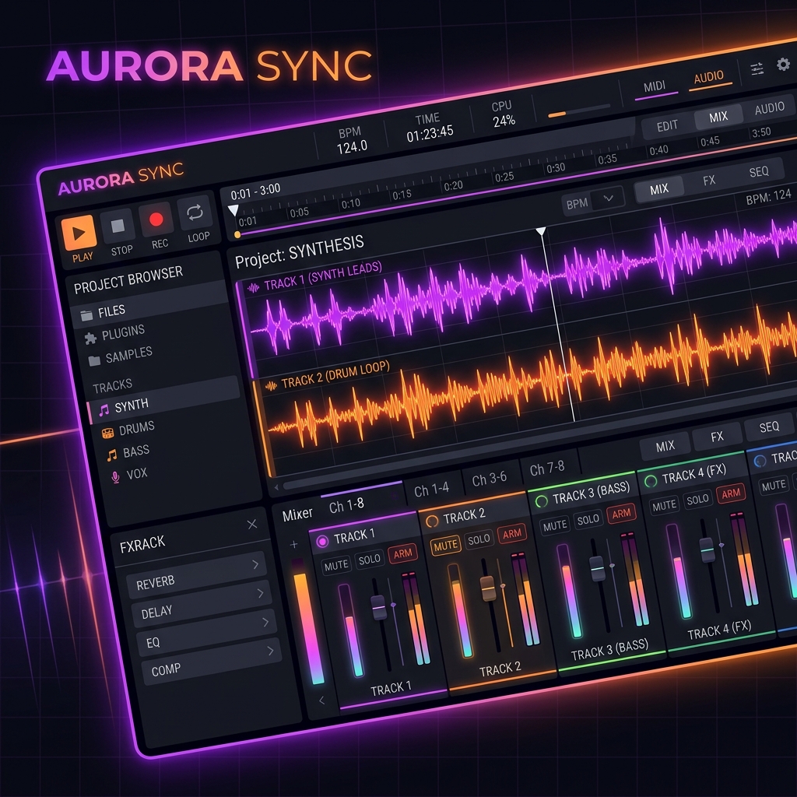Screen dimensions: 797x797
Task: Expand the EQ effect chevron
Action: pos(265,622)
